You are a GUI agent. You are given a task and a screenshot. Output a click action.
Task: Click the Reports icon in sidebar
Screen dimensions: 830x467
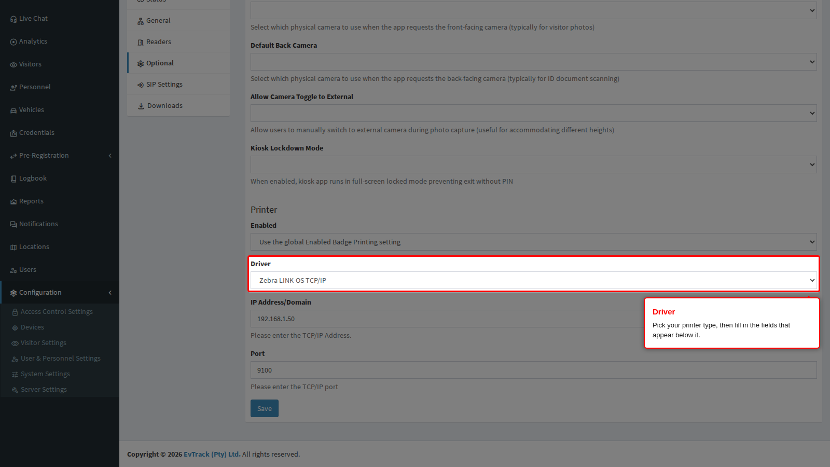(x=13, y=202)
